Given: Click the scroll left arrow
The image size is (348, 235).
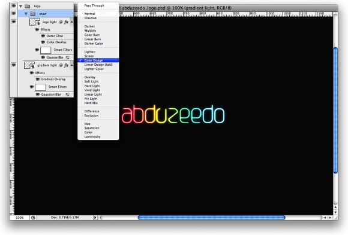Looking at the screenshot, I should [x=325, y=218].
